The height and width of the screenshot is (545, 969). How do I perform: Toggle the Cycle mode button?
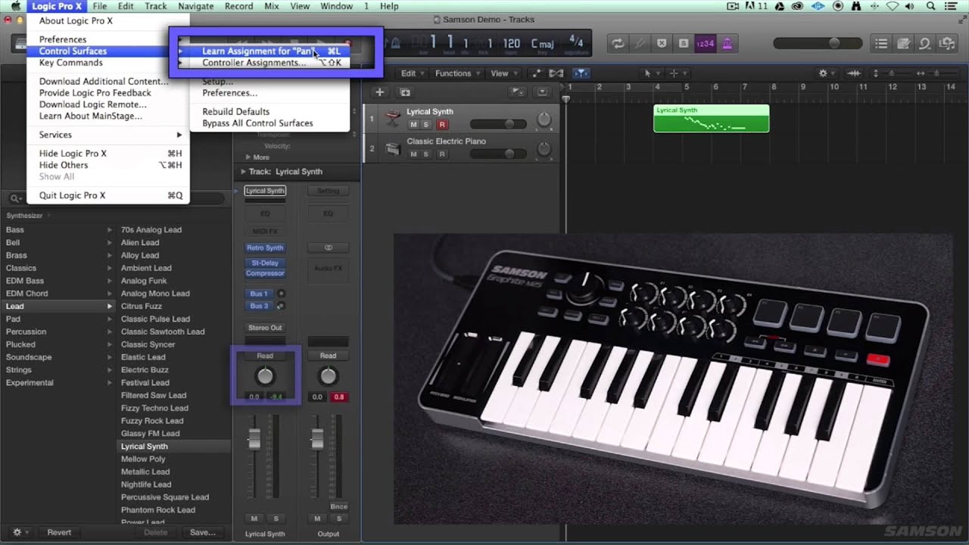coord(618,43)
